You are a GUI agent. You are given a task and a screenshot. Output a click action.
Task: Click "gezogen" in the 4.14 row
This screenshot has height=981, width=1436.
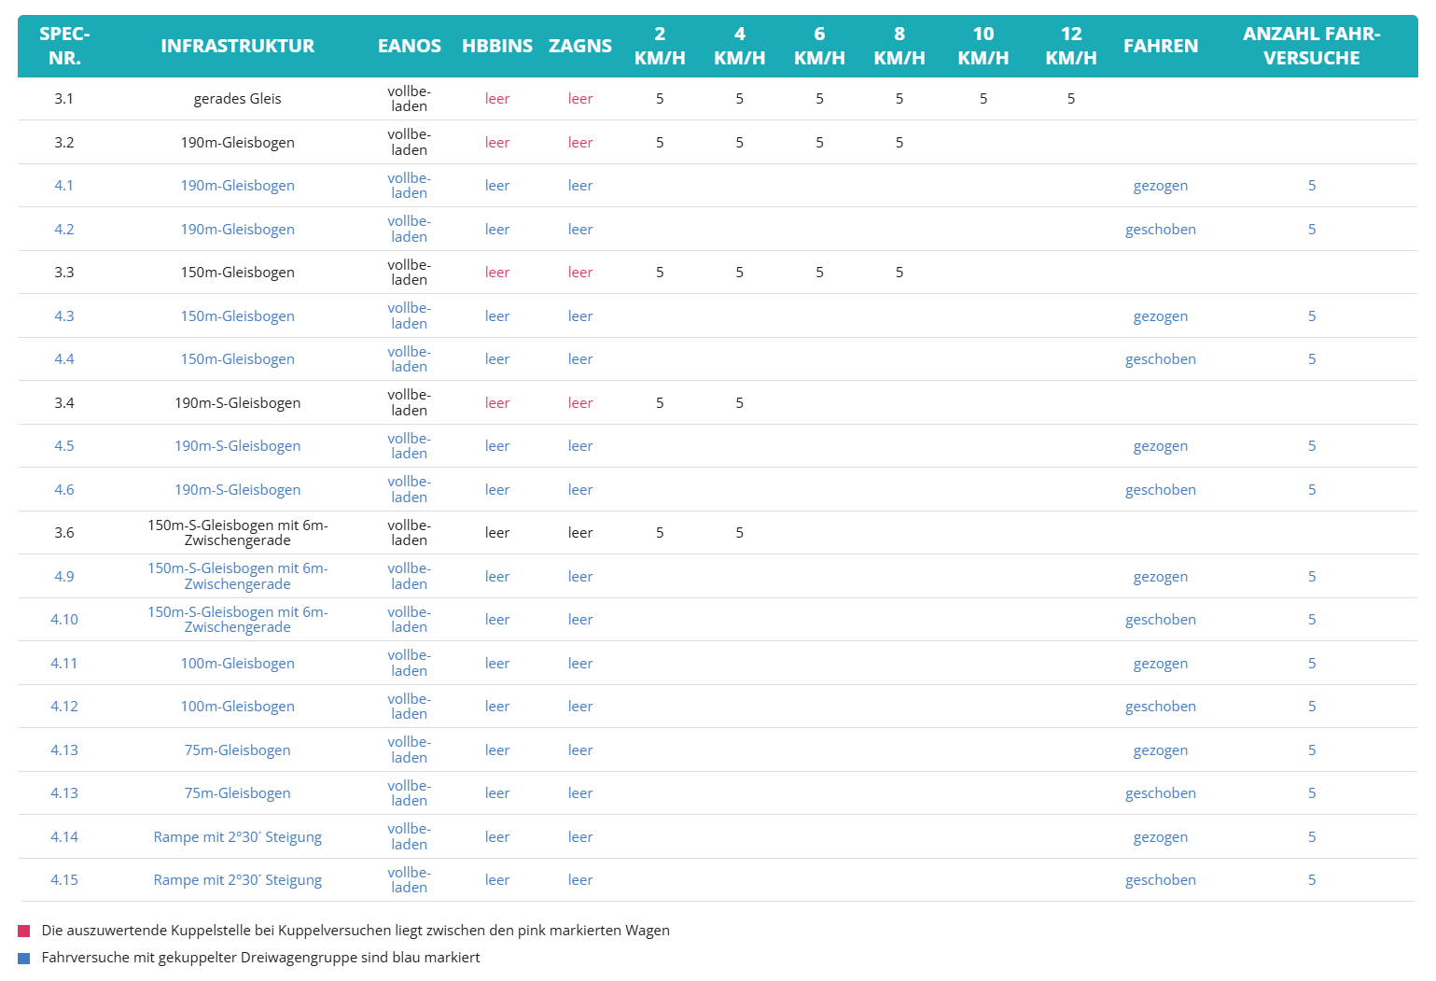click(x=1160, y=837)
